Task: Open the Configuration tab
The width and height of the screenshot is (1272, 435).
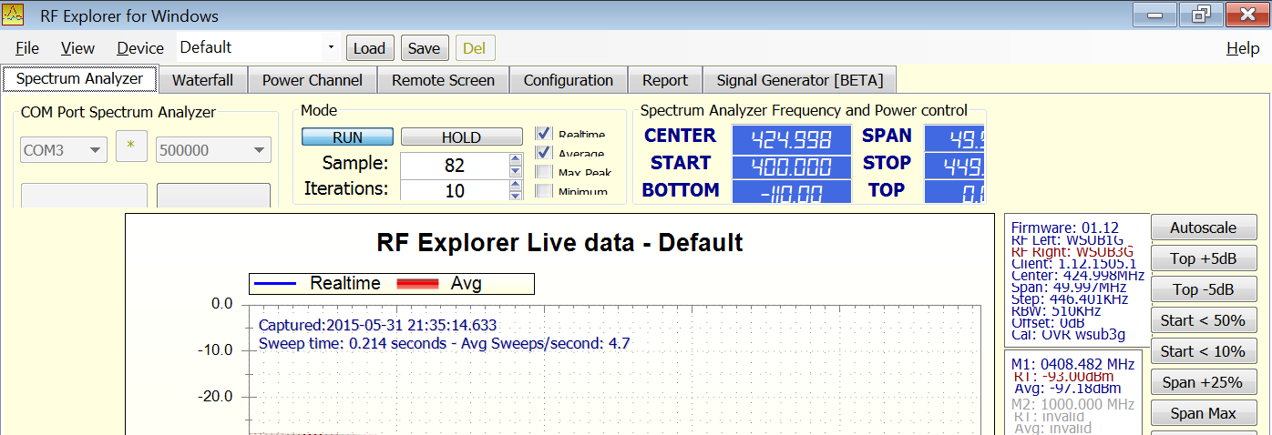Action: tap(569, 80)
